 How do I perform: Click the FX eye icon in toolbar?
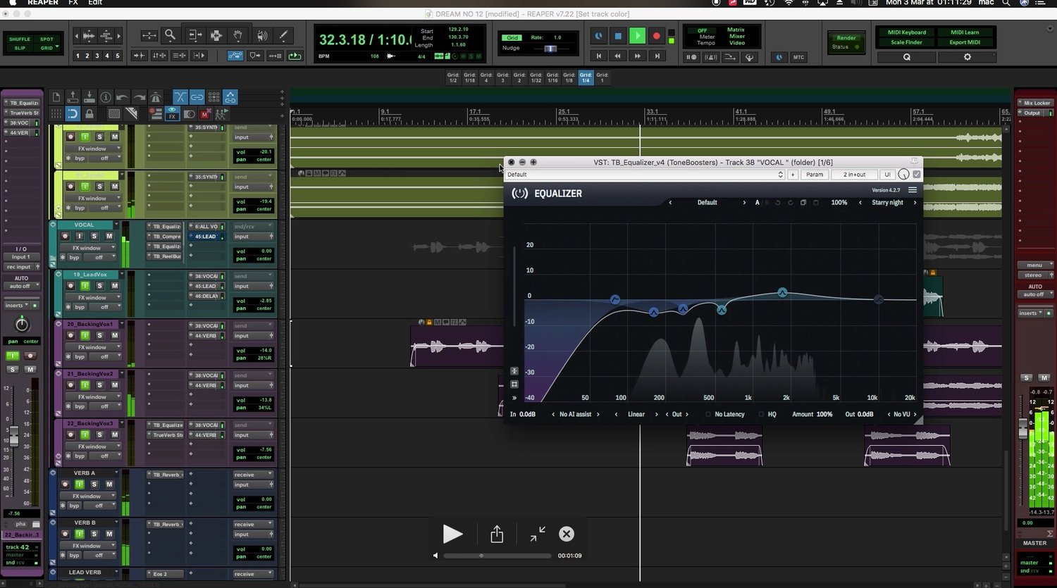point(172,113)
